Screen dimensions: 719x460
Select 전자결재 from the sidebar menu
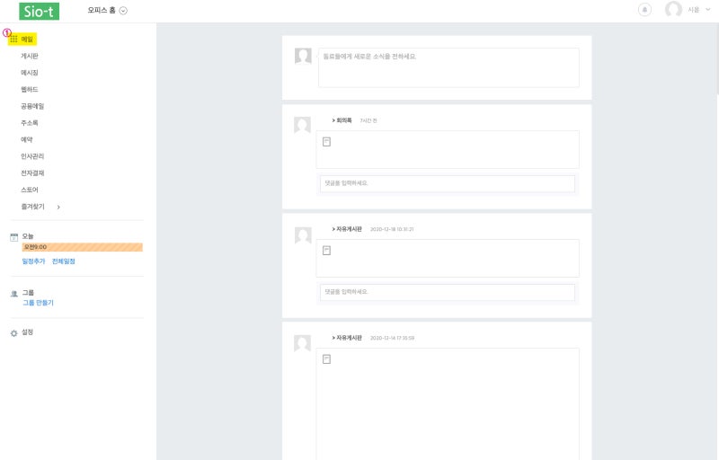point(32,173)
